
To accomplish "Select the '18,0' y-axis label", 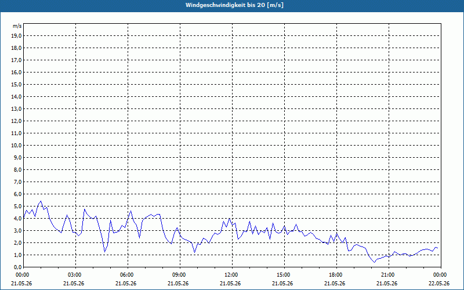I will [16, 48].
